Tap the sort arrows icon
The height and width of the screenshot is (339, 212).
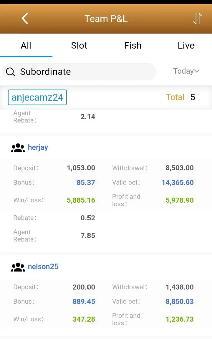coord(197,19)
